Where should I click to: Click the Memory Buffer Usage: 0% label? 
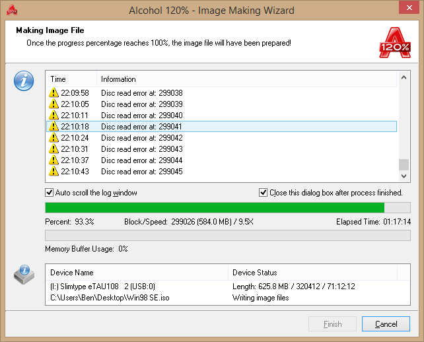click(87, 249)
